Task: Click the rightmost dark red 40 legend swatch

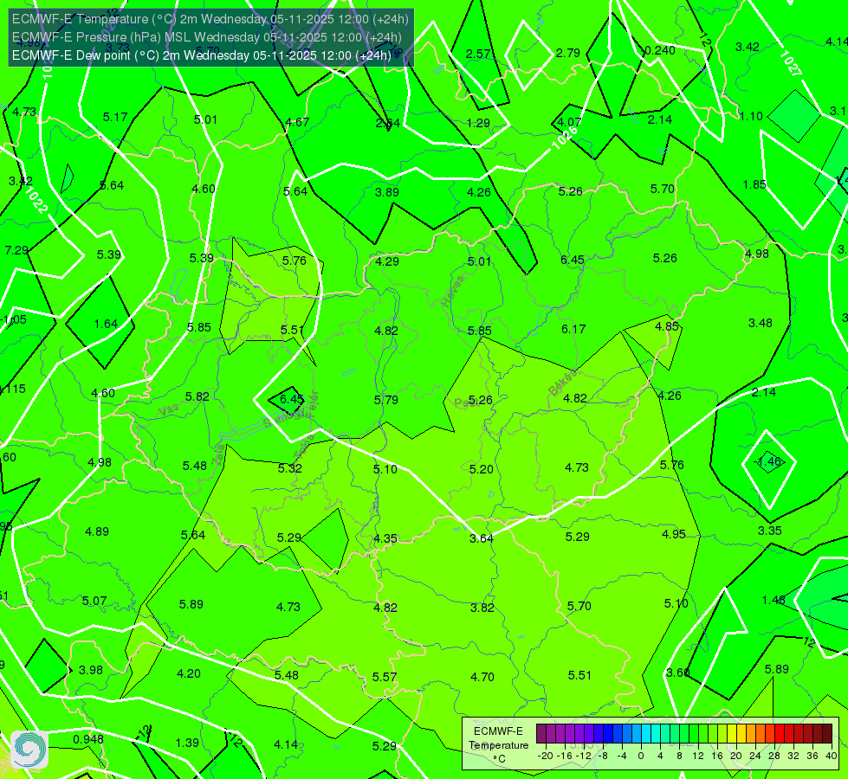Action: pyautogui.click(x=827, y=734)
